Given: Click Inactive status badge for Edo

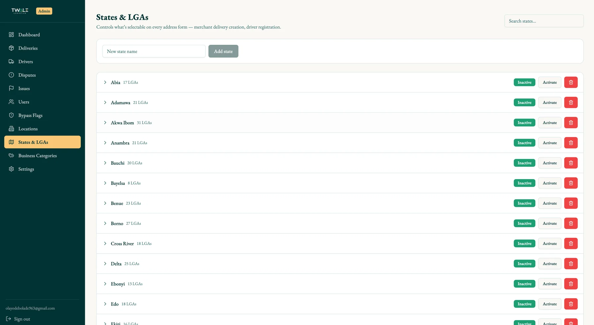Looking at the screenshot, I should (x=524, y=304).
